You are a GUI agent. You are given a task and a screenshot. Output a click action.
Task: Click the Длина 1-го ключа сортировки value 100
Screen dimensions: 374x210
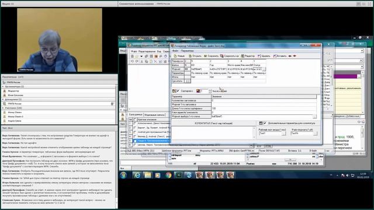(264, 108)
